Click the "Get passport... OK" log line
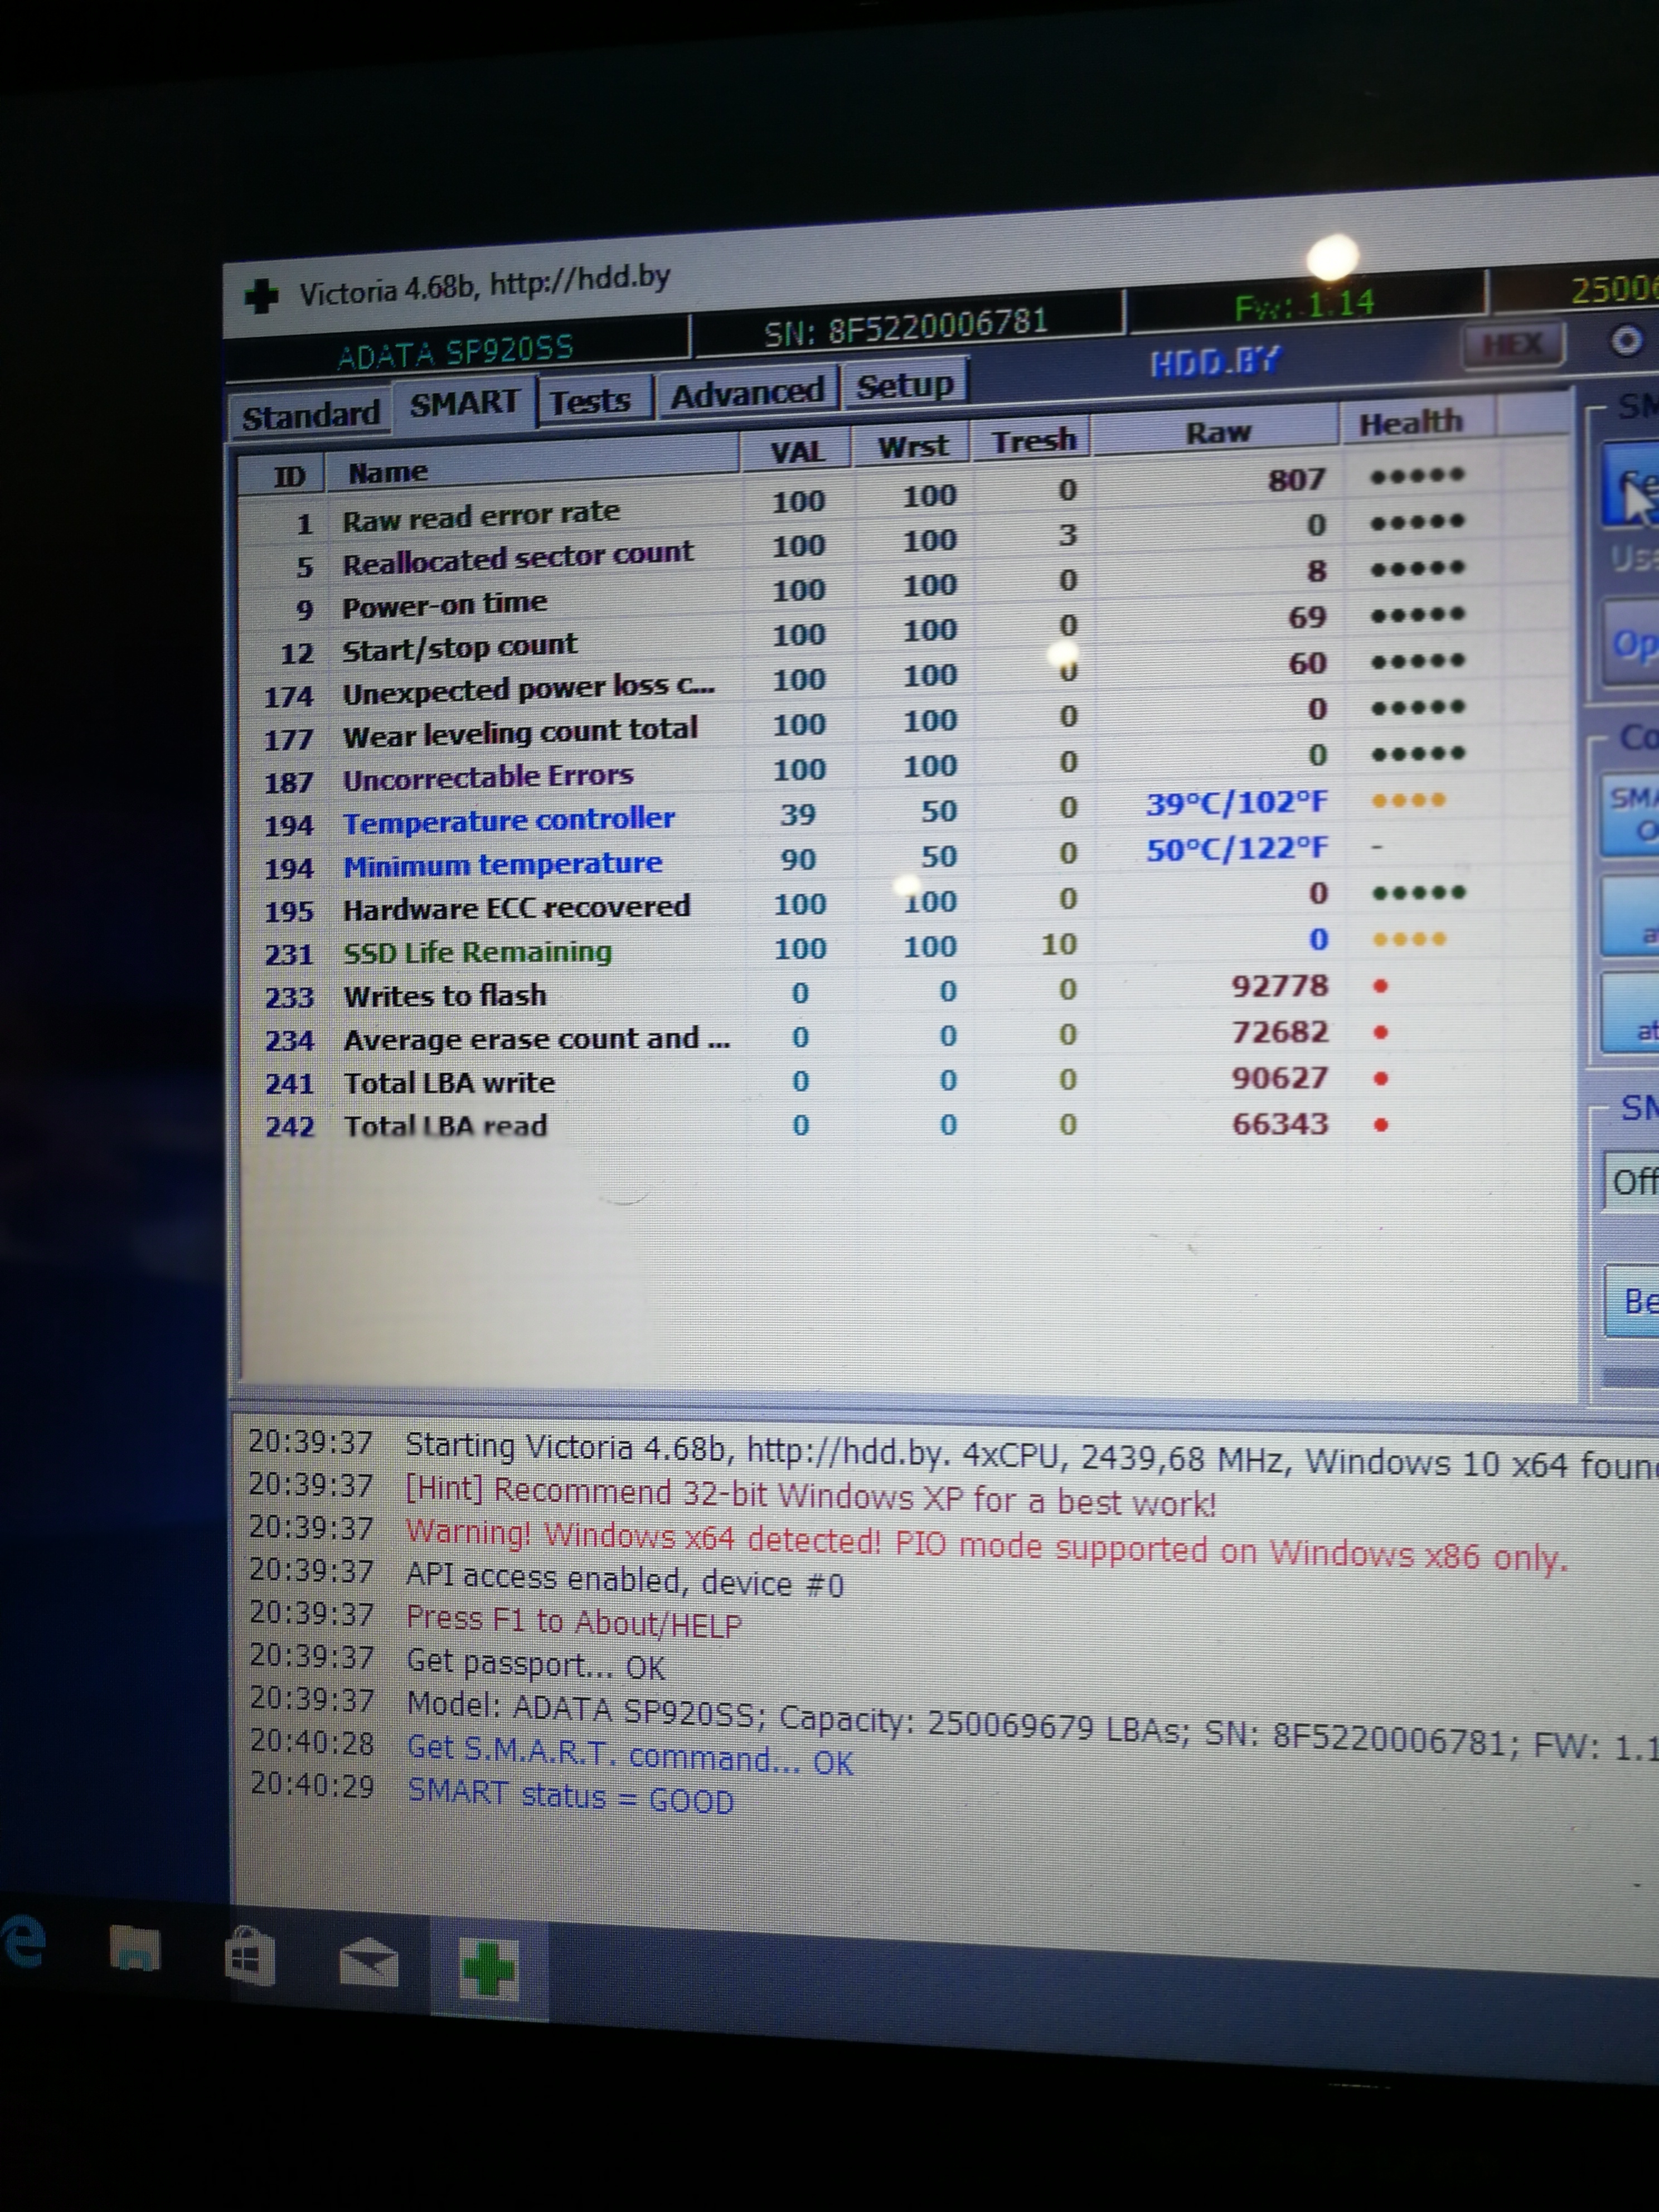 tap(535, 1665)
